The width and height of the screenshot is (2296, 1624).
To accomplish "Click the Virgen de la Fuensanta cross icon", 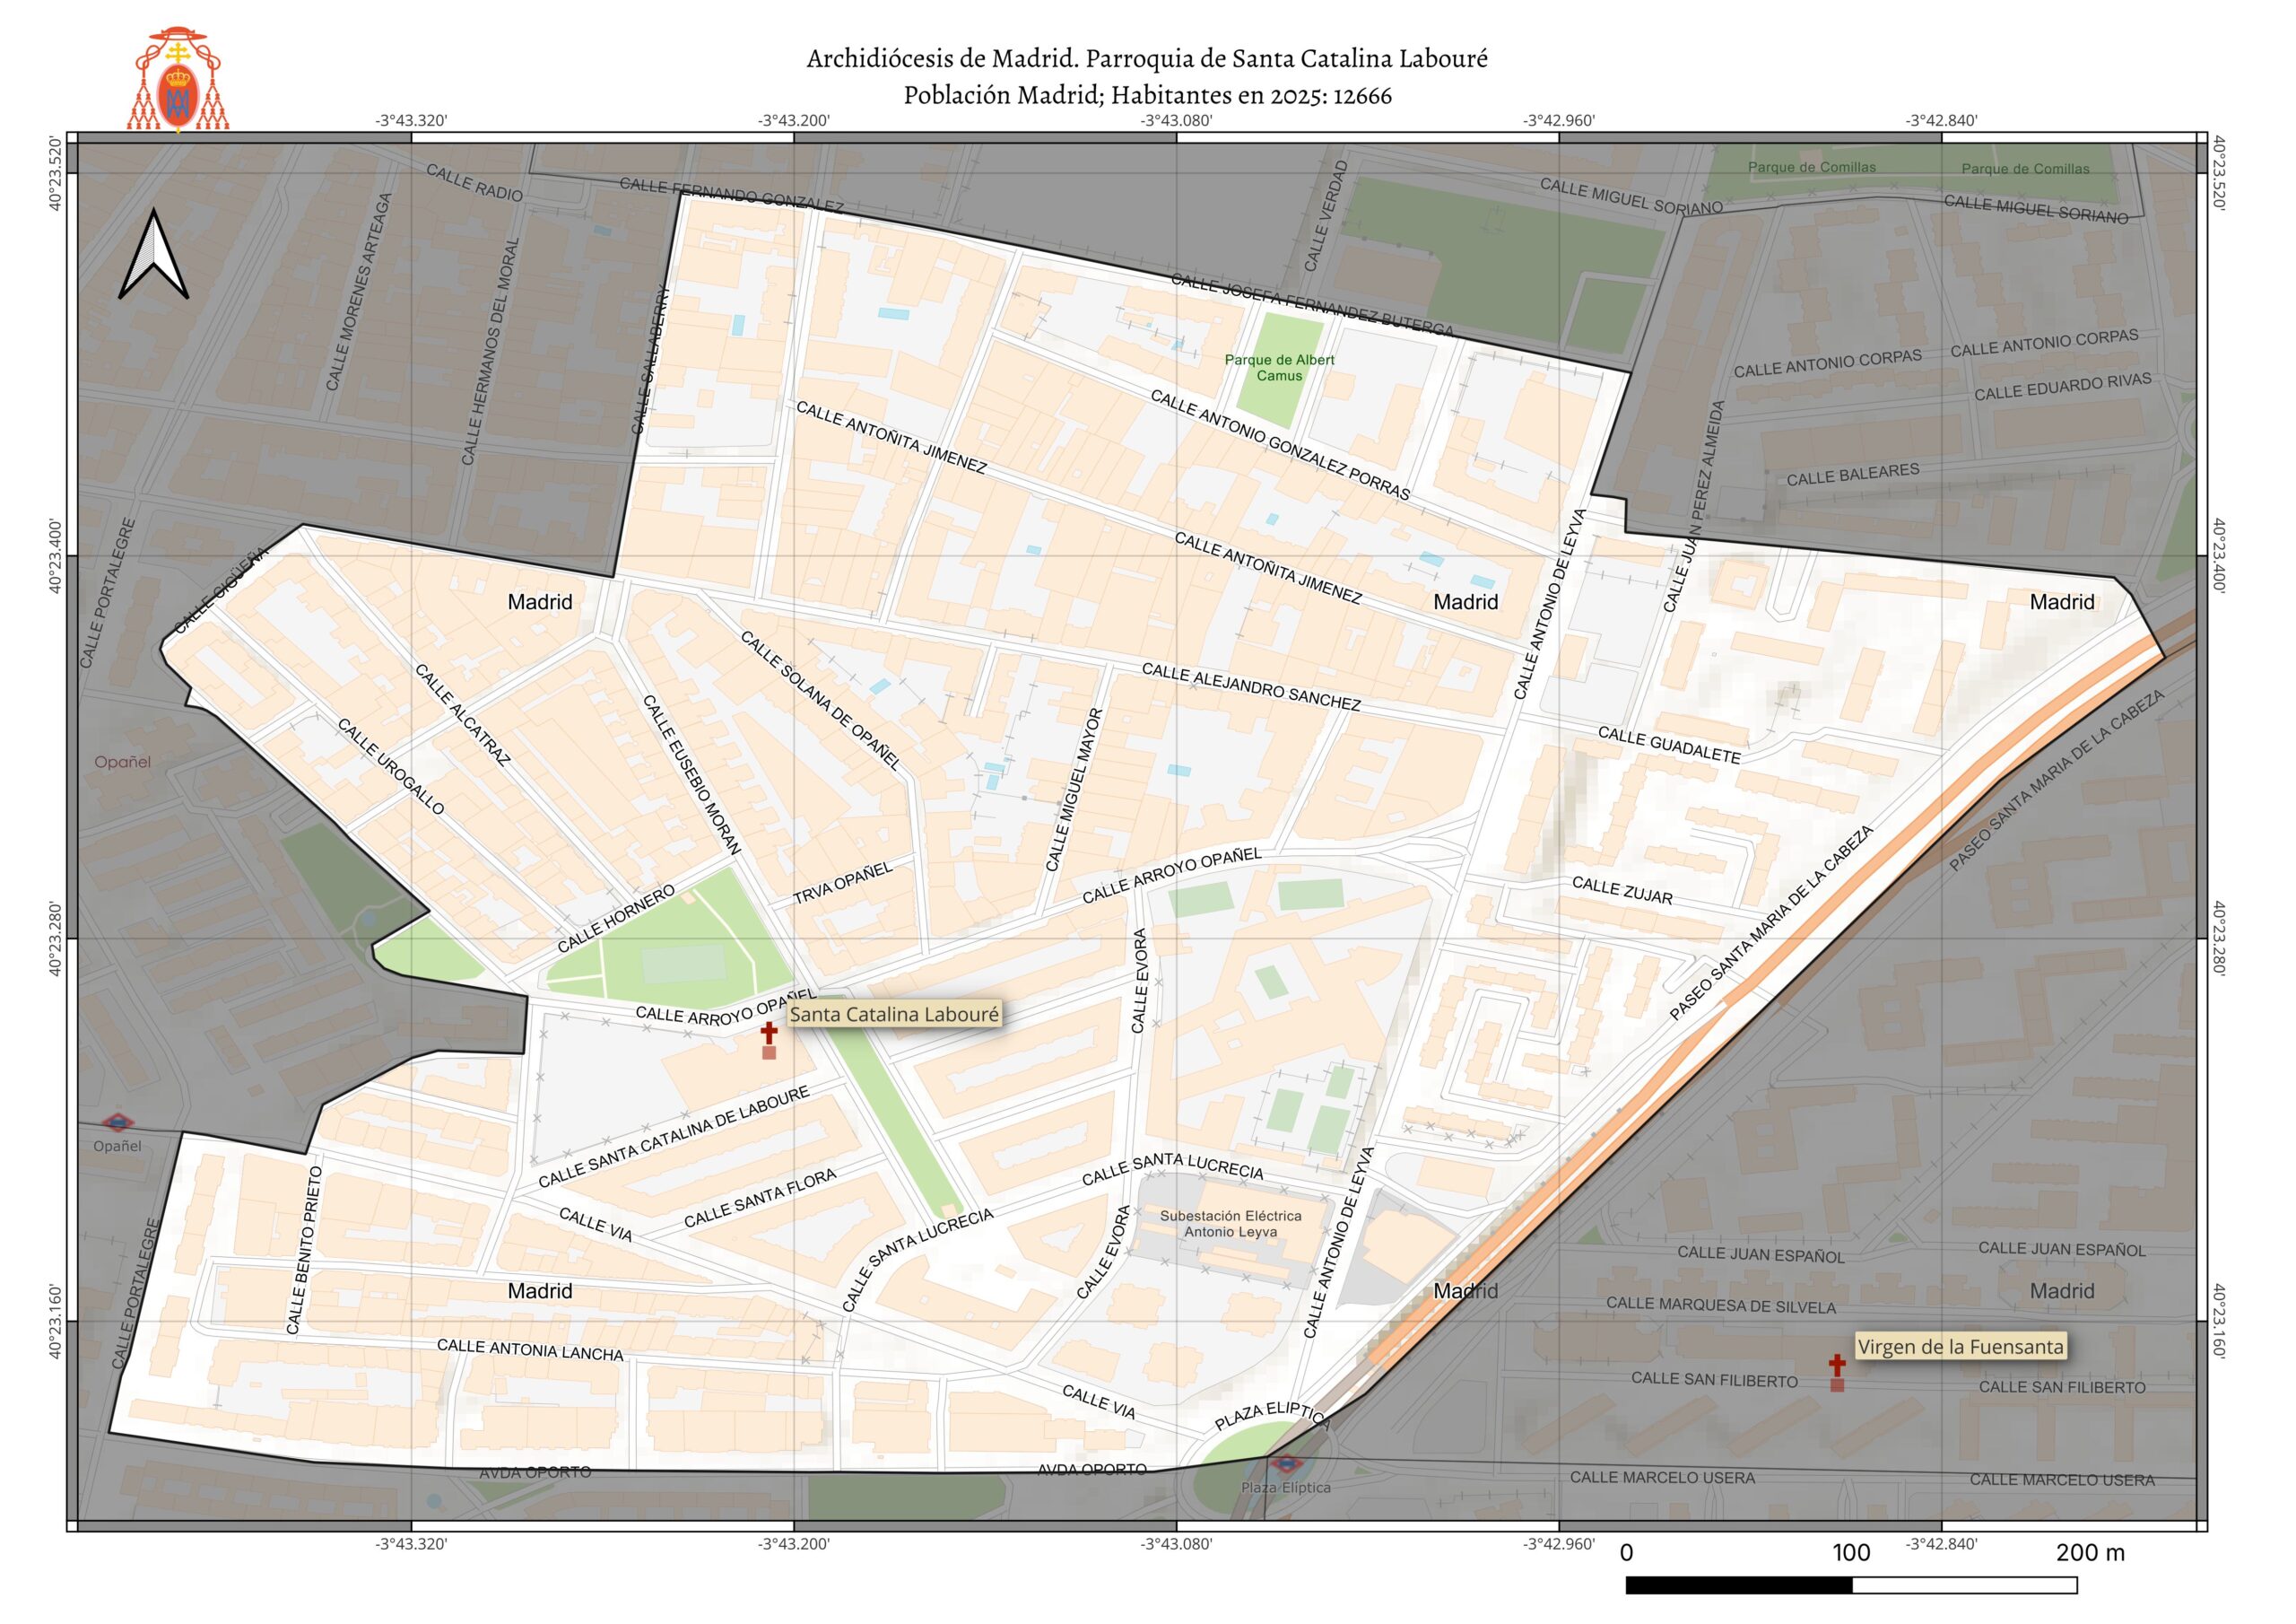I will point(1837,1365).
